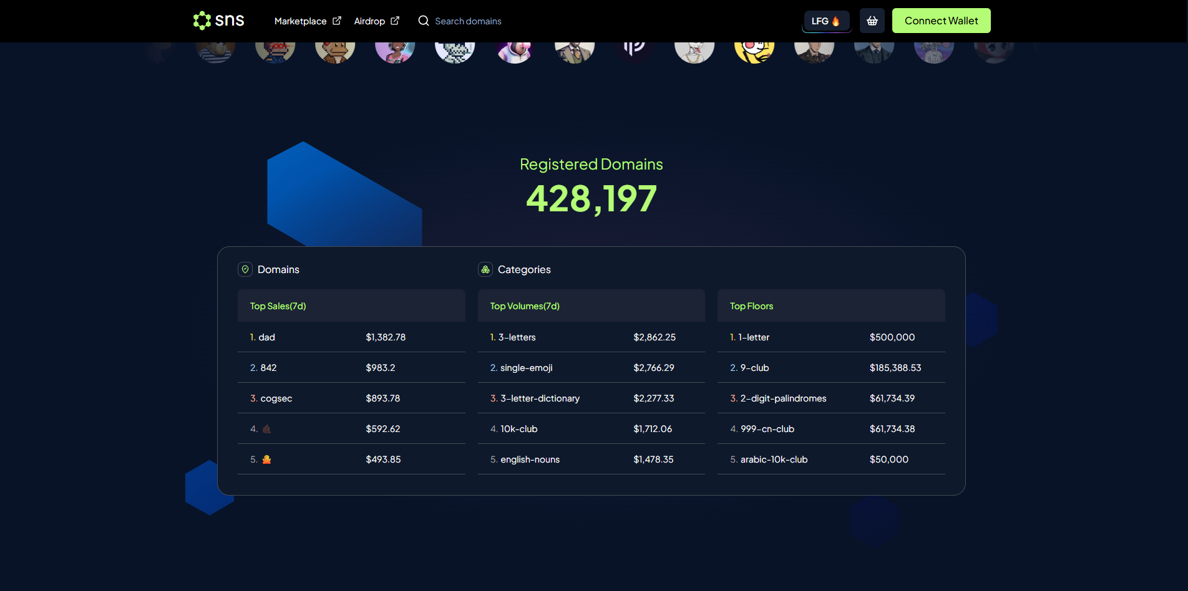1188x591 pixels.
Task: Click the sns logo icon
Action: point(202,20)
